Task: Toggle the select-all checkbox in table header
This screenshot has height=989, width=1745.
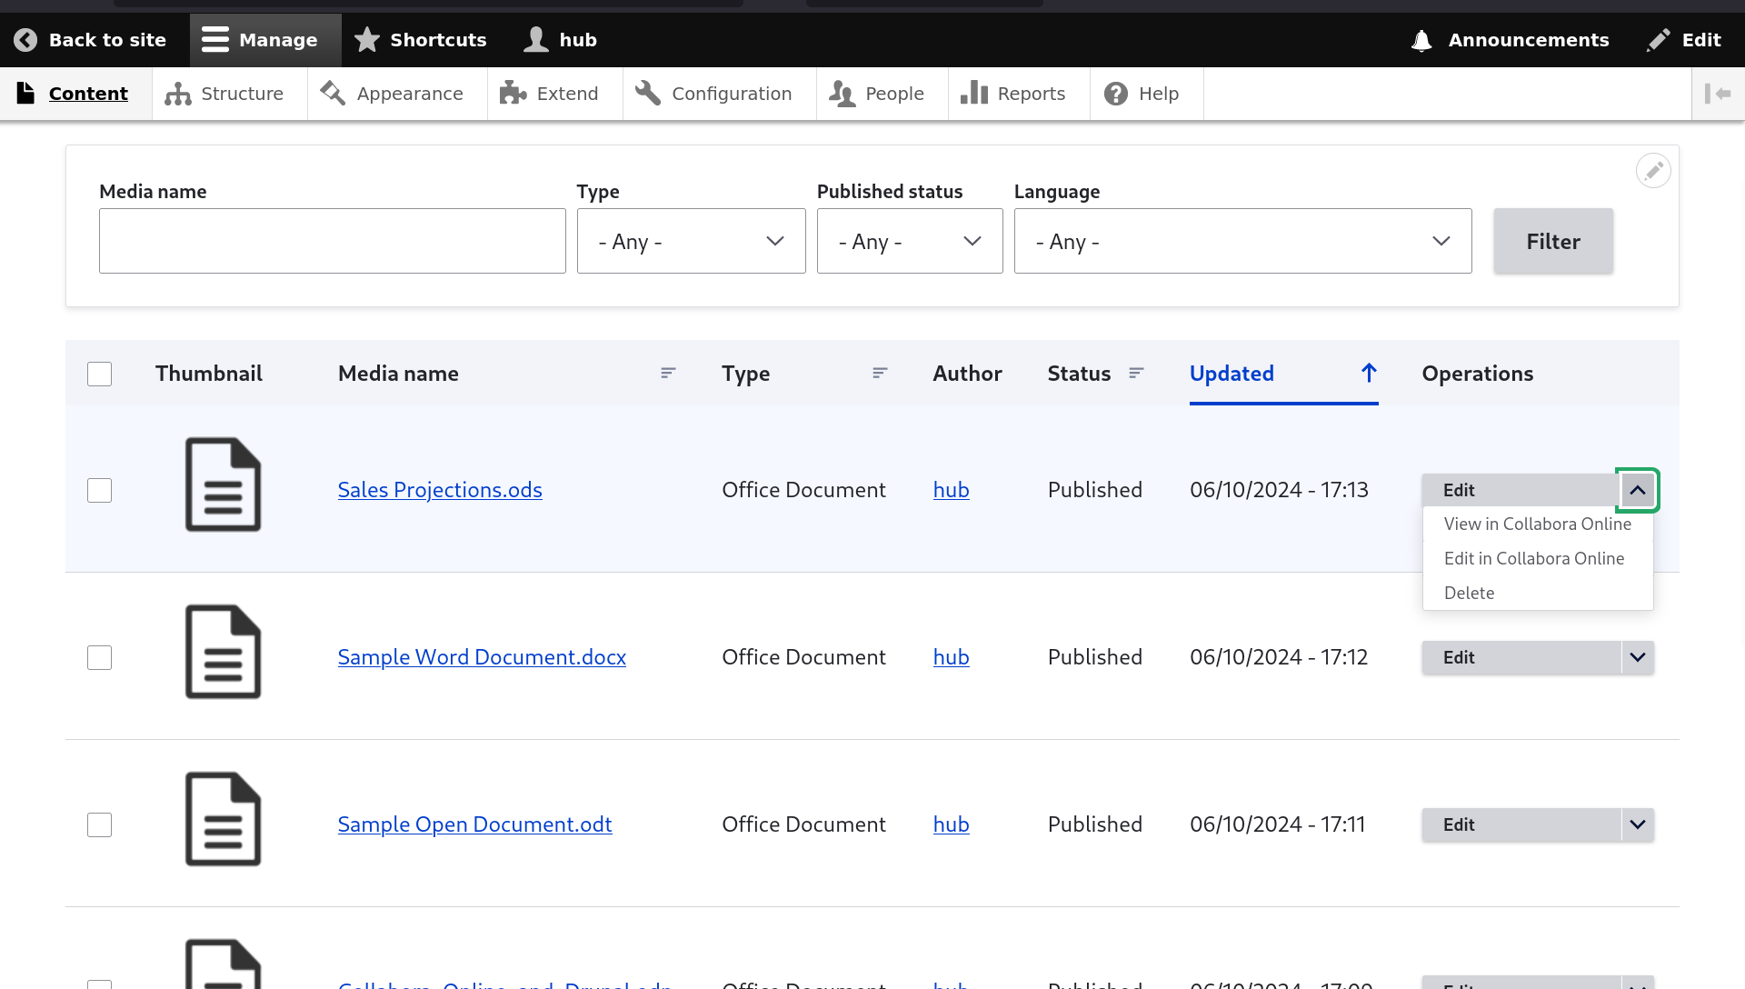Action: 100,375
